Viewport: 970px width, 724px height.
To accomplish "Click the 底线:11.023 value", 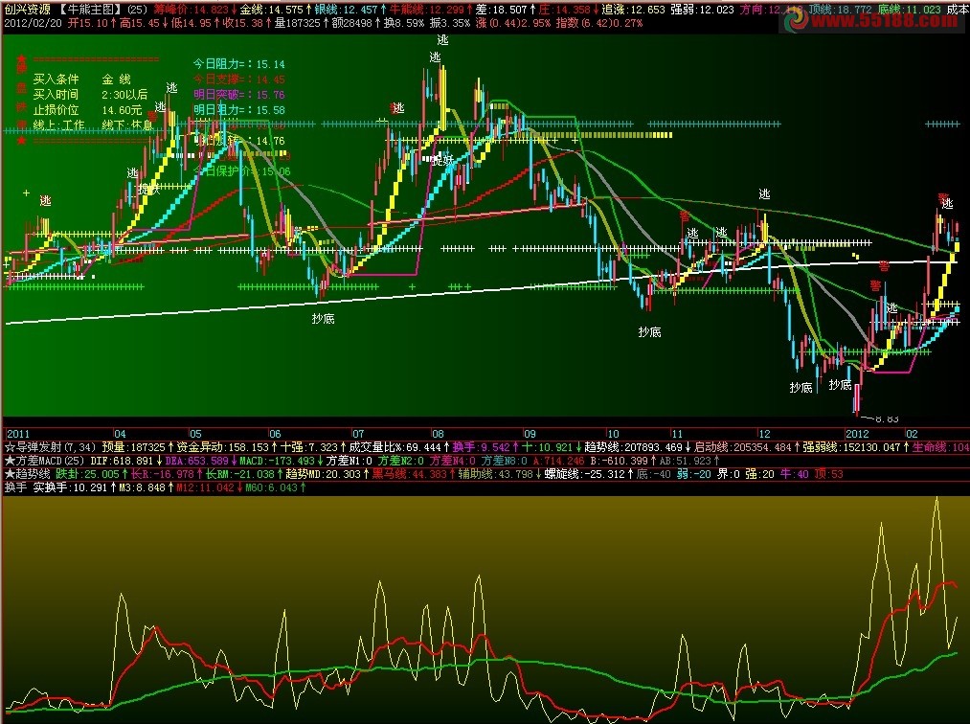I will (909, 10).
